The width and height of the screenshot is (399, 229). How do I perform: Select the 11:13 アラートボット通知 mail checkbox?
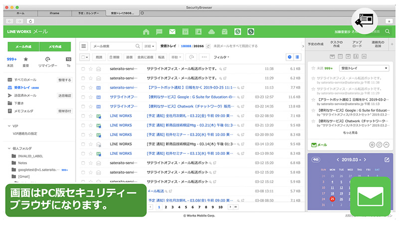(x=83, y=88)
